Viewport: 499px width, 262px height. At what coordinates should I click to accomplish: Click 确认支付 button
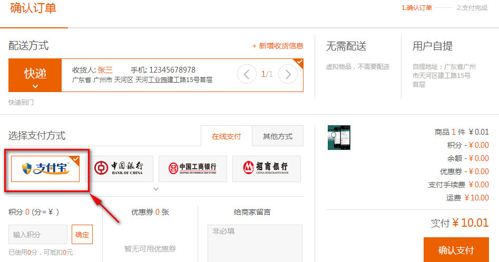click(456, 250)
